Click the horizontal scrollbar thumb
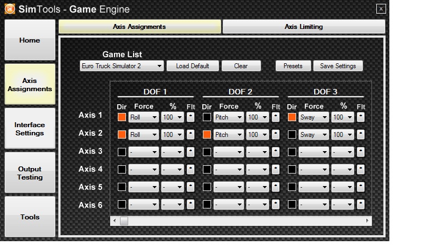Image resolution: width=445 pixels, height=251 pixels. (124, 221)
